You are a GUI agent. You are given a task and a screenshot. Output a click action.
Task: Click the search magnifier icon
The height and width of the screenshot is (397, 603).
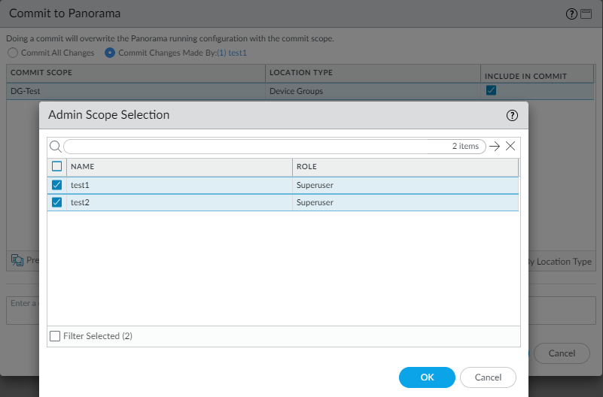click(x=55, y=146)
